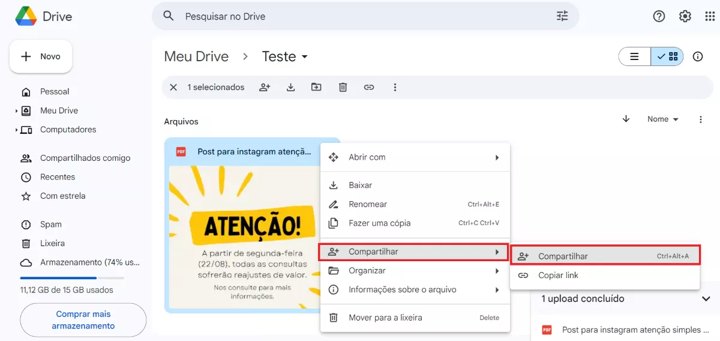
Task: Click the storage usage progress bar
Action: (72, 278)
